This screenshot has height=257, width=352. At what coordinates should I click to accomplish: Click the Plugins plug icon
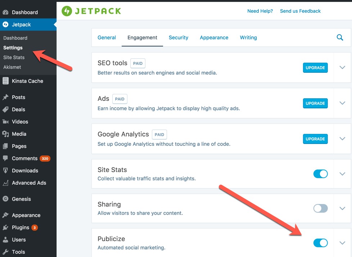tap(5, 227)
